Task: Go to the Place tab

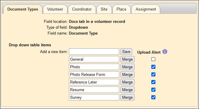Action: (x=122, y=9)
